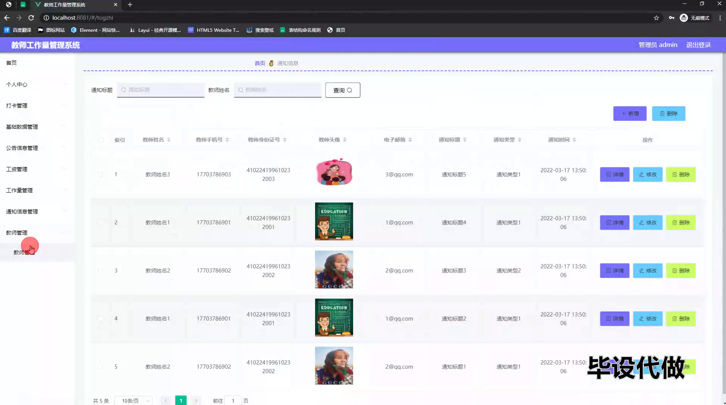The height and width of the screenshot is (405, 726).
Task: Open Chrome three-dot menu
Action: (x=720, y=18)
